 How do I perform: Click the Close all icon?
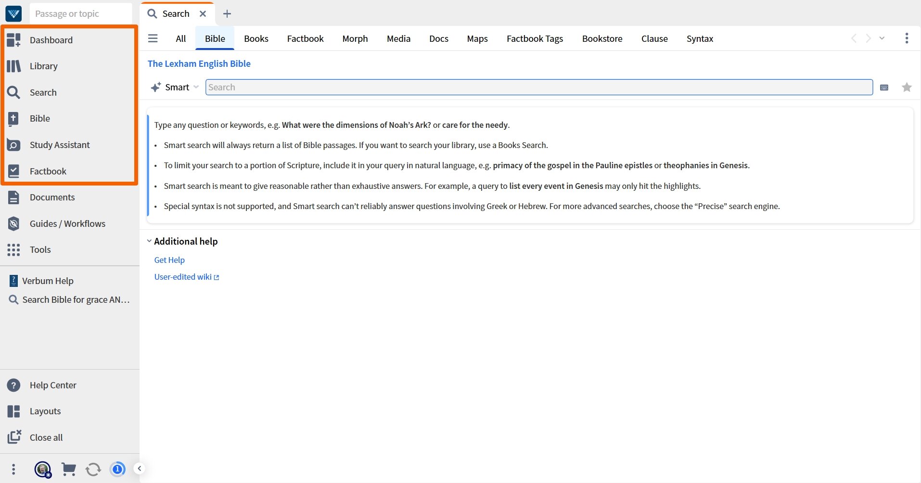[14, 437]
